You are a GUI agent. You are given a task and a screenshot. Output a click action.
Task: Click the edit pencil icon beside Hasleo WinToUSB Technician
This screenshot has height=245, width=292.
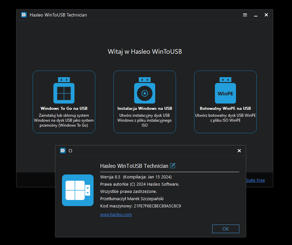pos(173,166)
